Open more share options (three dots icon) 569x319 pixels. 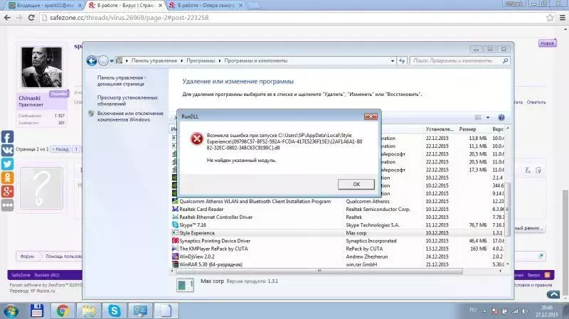[8, 205]
